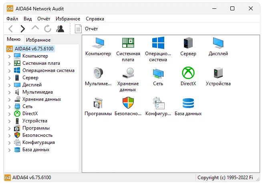
Task: Expand the DirectX tree node
Action: point(10,114)
